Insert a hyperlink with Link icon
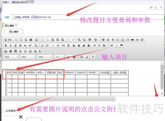This screenshot has width=165, height=121. (112, 46)
